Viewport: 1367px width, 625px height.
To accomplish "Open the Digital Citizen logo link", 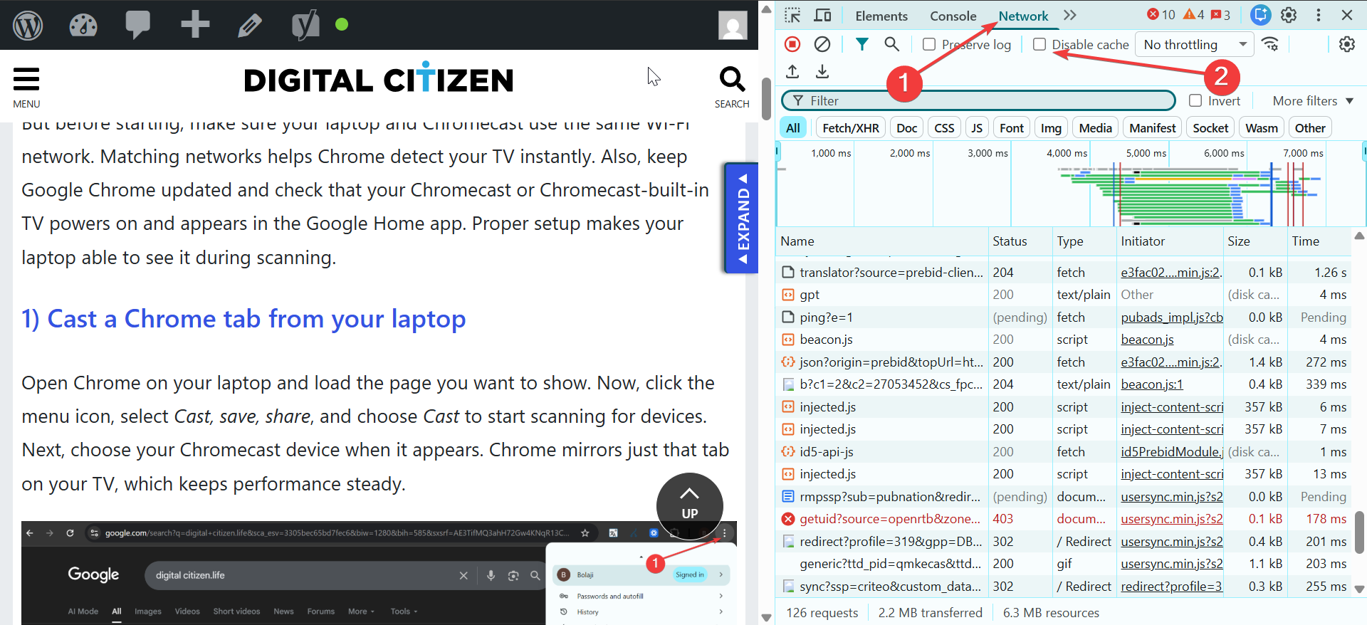I will 379,78.
